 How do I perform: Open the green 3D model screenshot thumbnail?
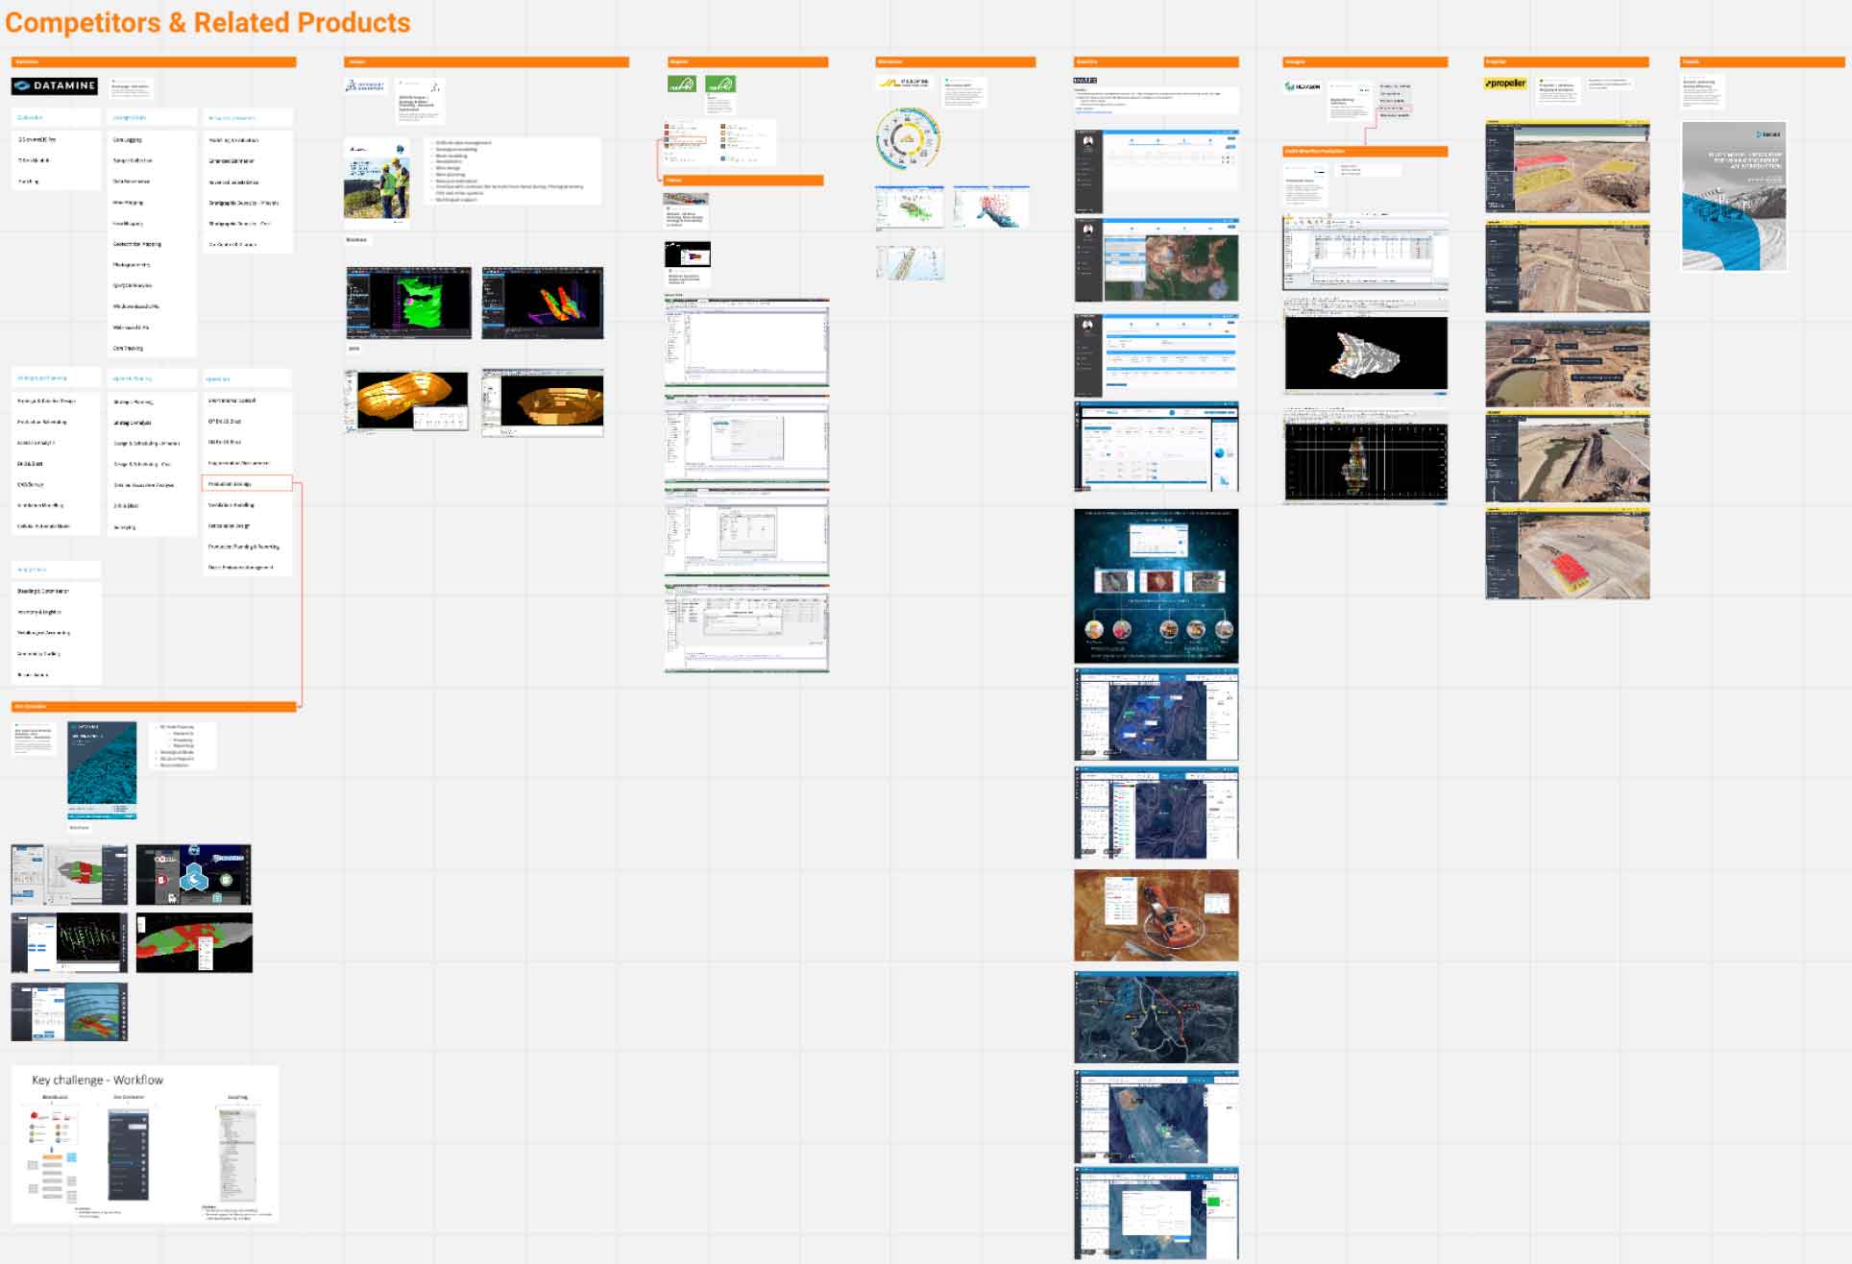pos(409,303)
